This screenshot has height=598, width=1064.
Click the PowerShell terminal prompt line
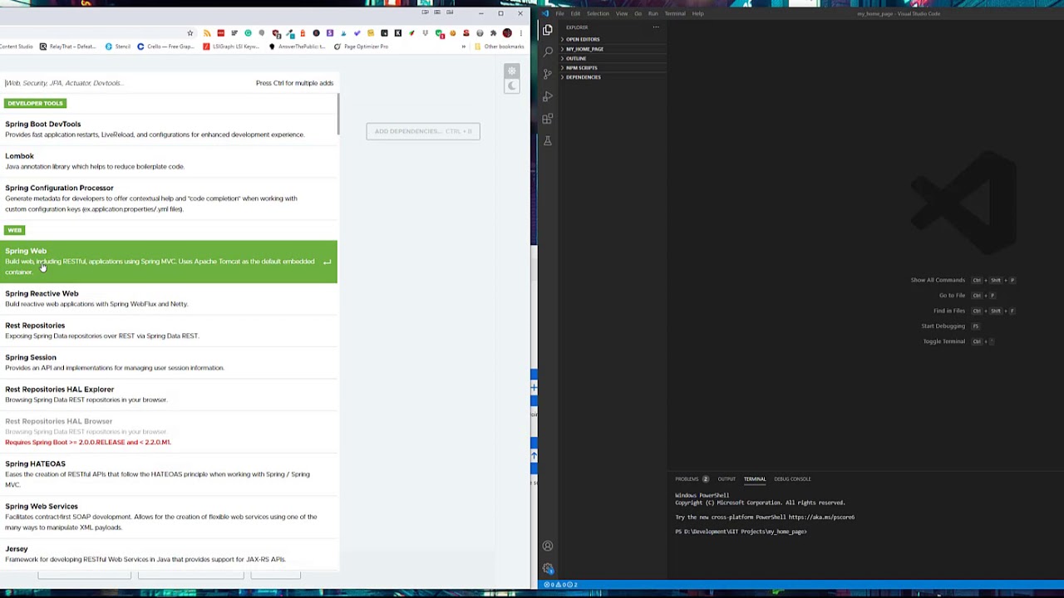coord(741,532)
